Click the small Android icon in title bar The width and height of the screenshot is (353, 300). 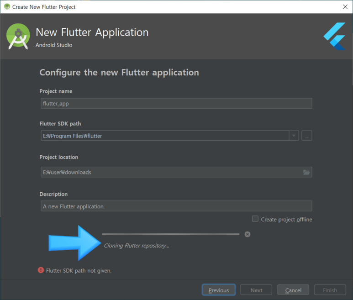pos(7,7)
